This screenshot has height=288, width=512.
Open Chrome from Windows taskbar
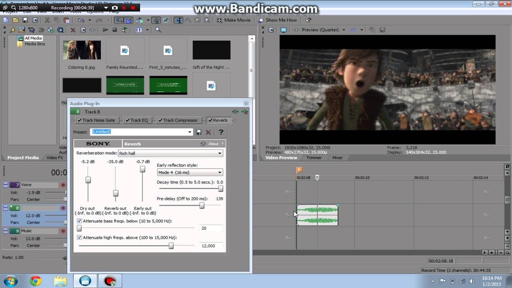pyautogui.click(x=36, y=281)
